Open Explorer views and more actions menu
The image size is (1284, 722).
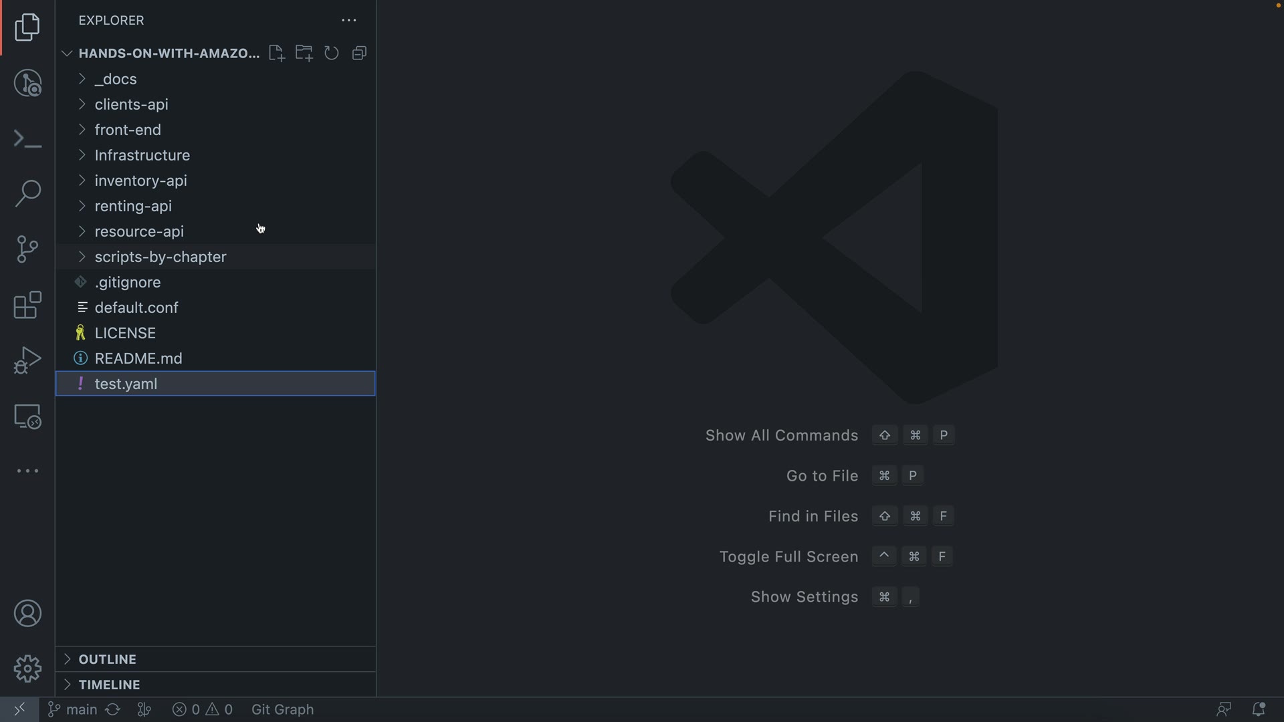coord(348,21)
